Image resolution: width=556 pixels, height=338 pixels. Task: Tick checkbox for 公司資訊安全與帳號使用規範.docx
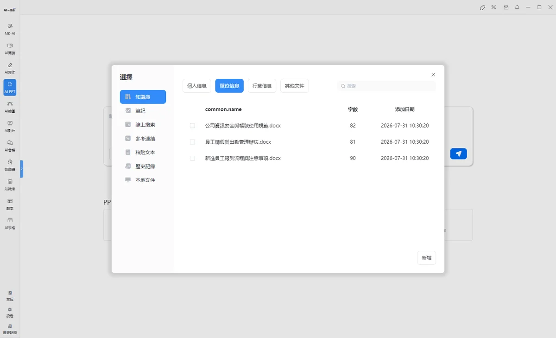click(192, 126)
